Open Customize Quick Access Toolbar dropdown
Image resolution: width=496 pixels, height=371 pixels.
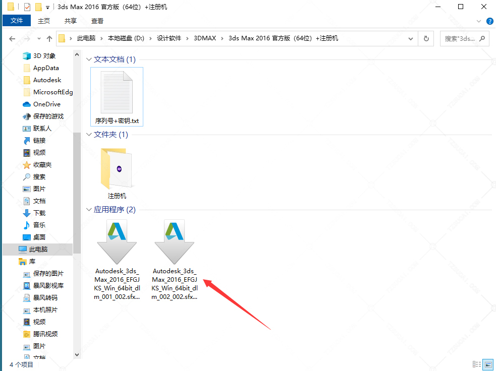coord(48,7)
